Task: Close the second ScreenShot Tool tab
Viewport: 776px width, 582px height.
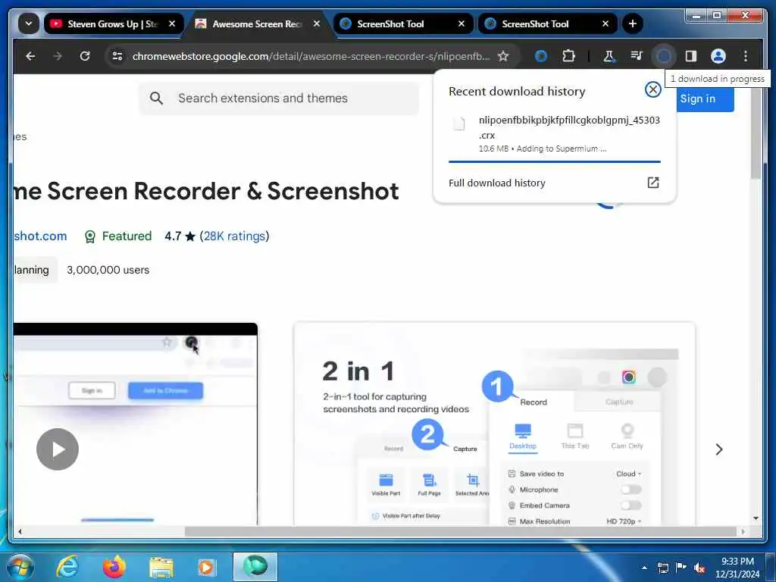Action: click(605, 23)
